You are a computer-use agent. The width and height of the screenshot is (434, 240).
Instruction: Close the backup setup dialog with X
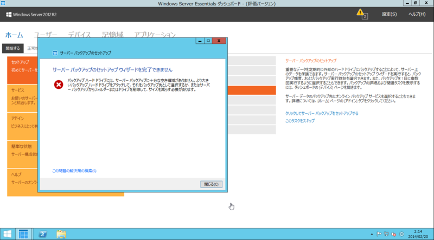coord(219,41)
